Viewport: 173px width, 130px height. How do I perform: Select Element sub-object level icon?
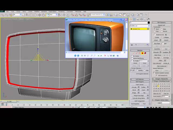coord(145,53)
